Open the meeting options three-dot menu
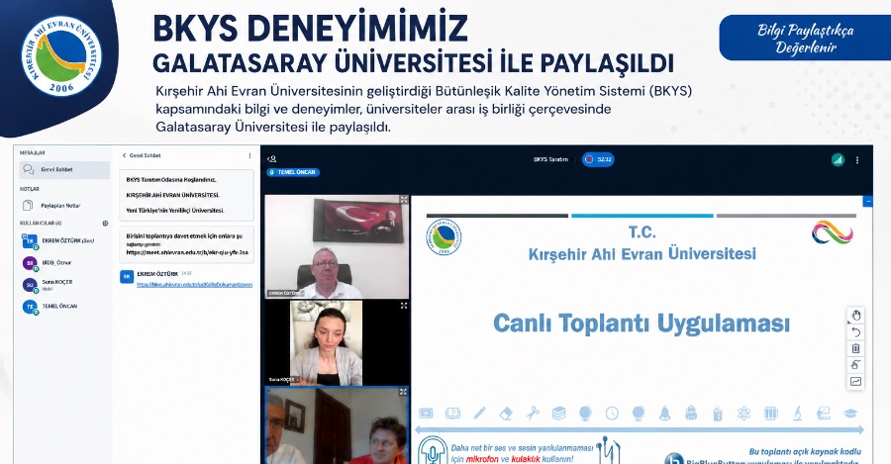 tap(857, 160)
